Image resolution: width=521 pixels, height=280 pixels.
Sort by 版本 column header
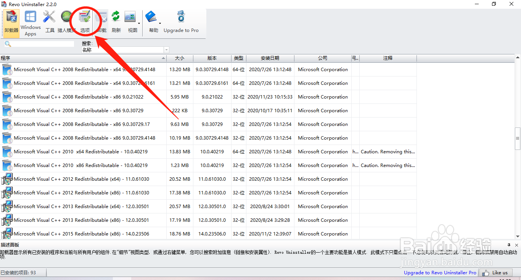click(212, 58)
